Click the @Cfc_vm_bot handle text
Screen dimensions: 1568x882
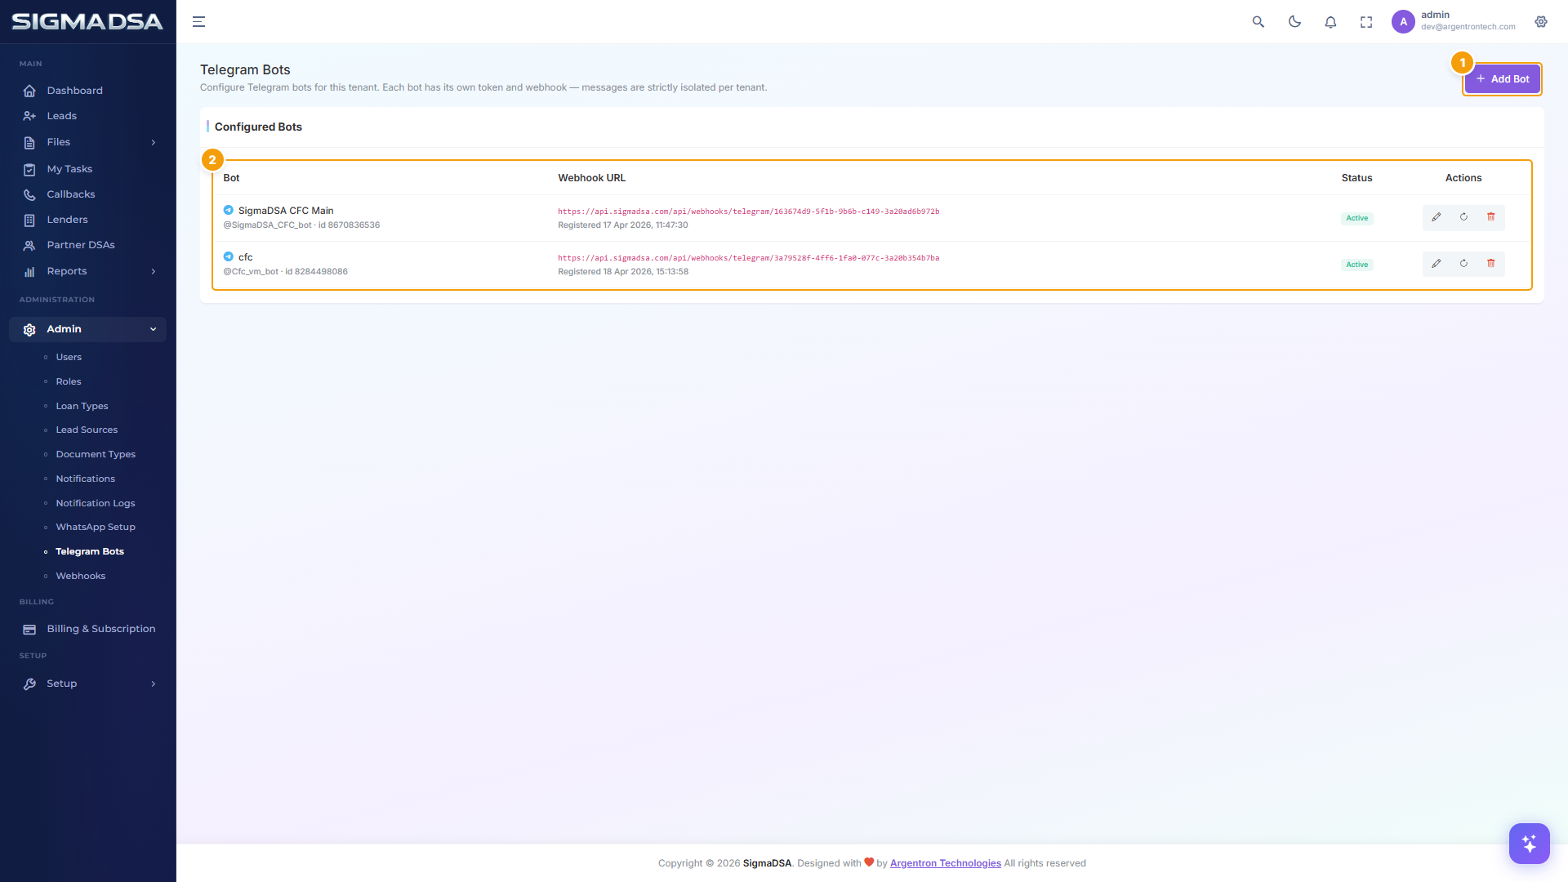251,271
